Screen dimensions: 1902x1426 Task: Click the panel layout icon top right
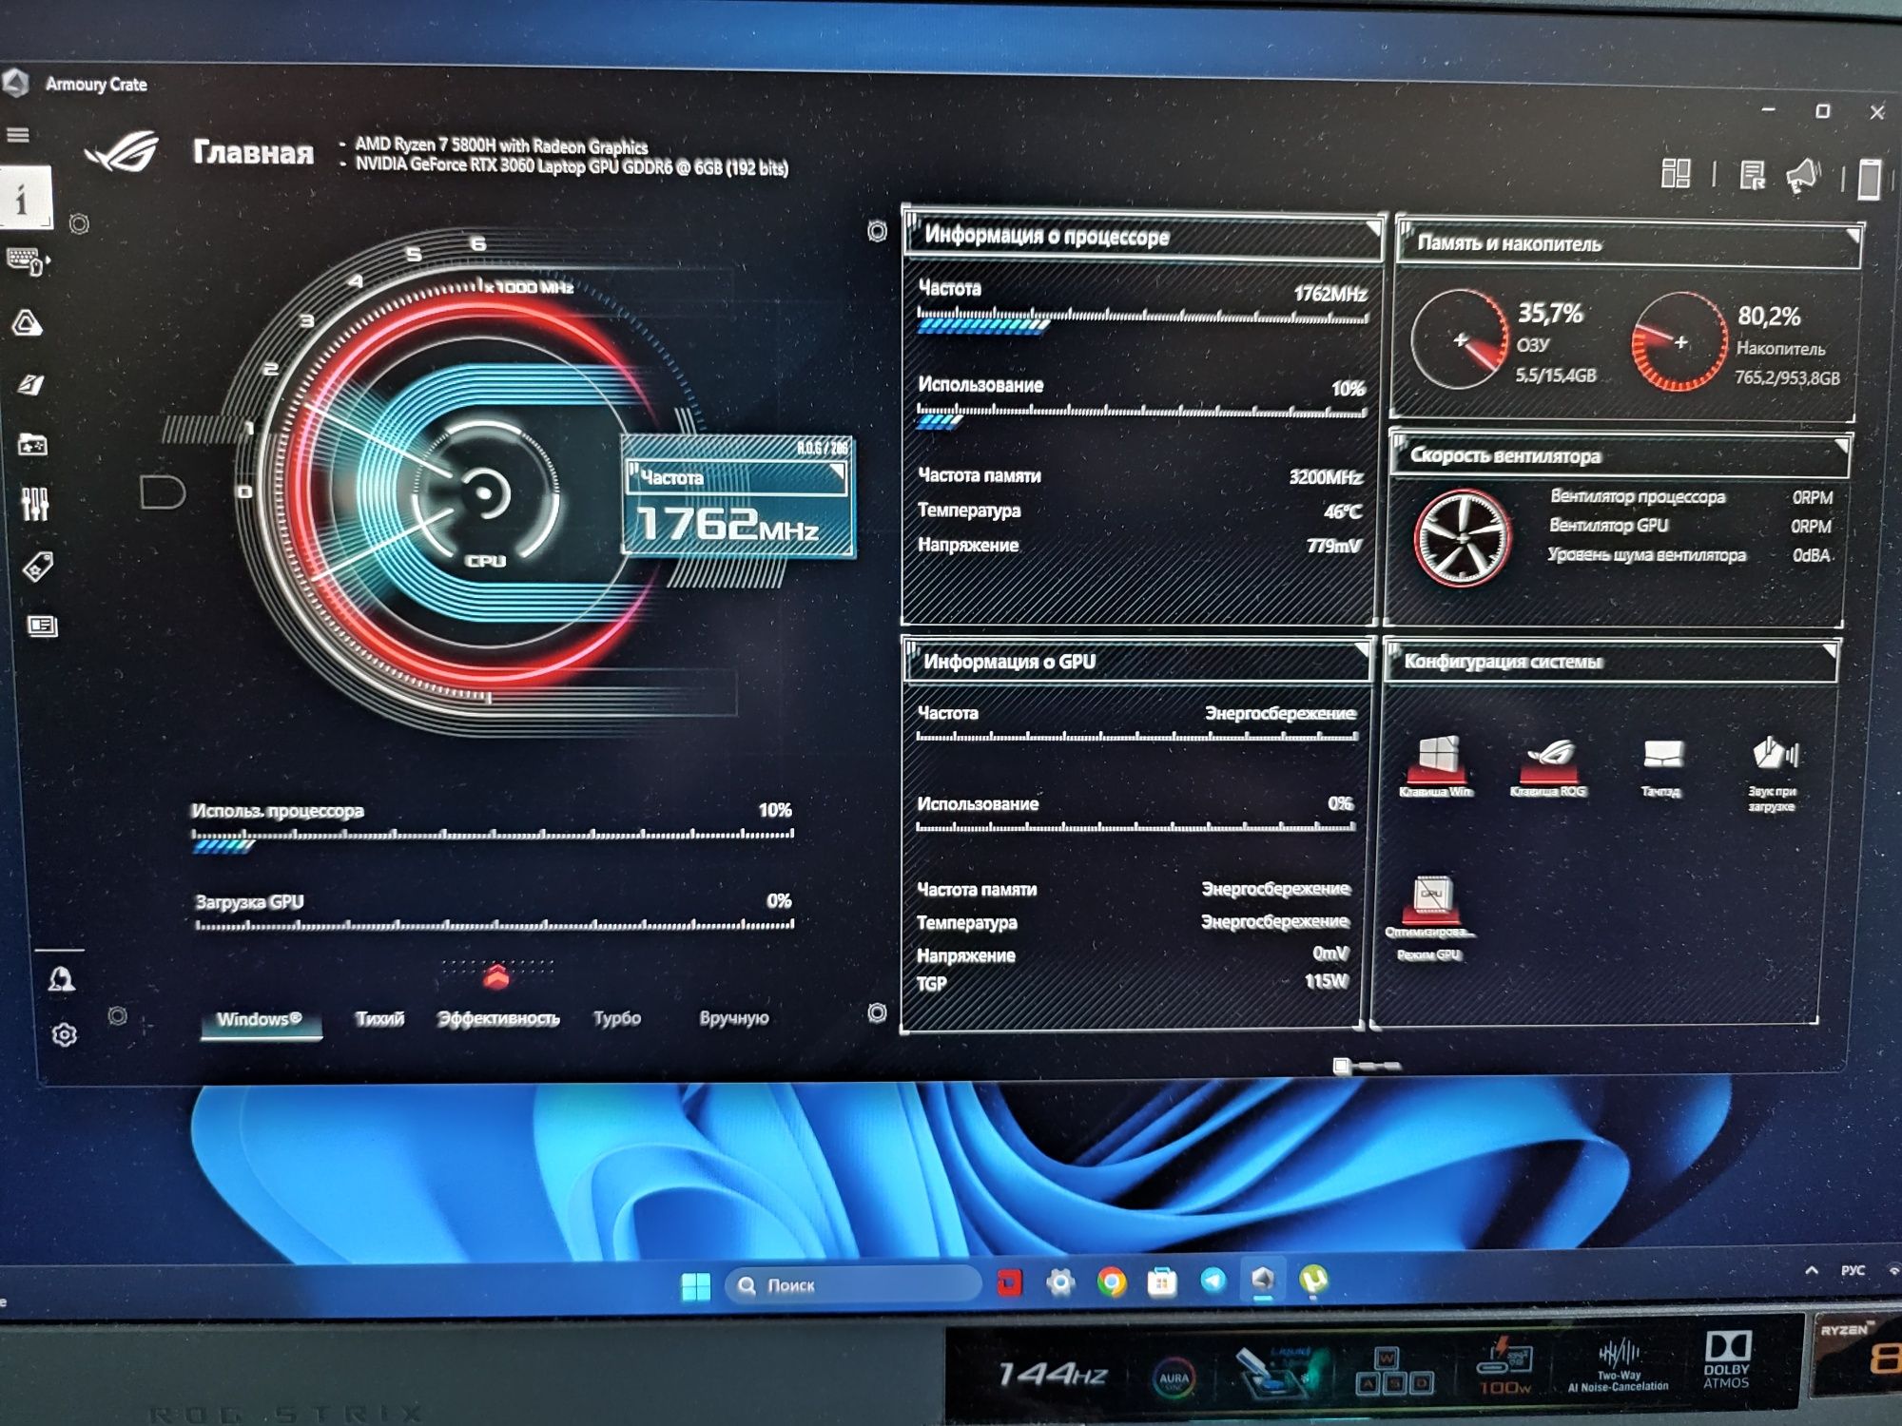tap(1676, 174)
